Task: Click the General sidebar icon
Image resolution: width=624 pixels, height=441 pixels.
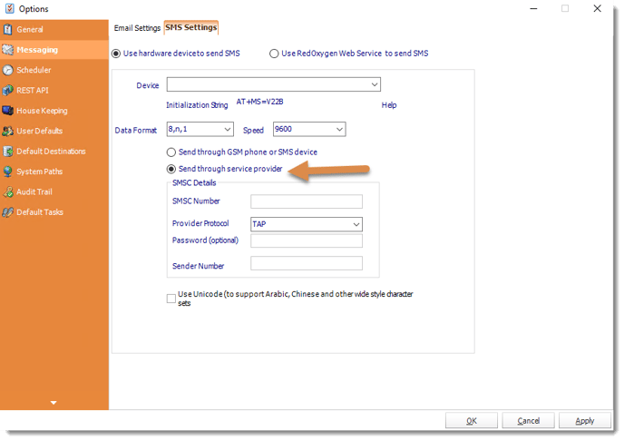Action: coord(7,29)
